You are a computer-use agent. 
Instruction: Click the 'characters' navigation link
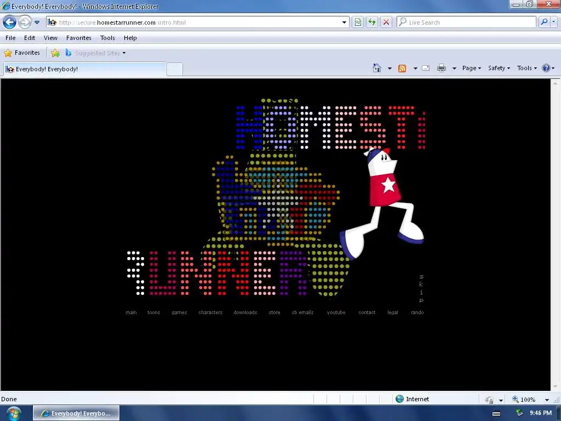point(210,312)
